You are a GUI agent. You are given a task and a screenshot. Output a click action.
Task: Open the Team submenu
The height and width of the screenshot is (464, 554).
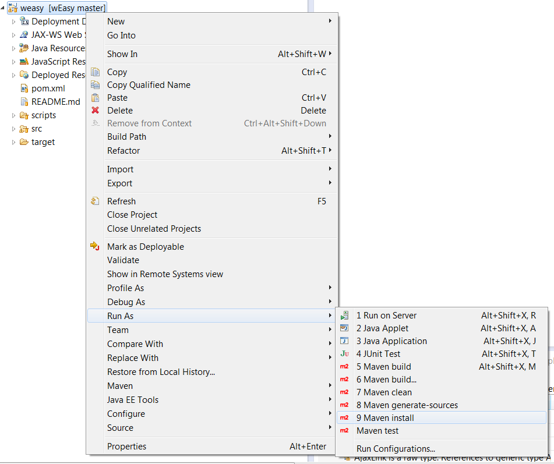pos(118,330)
